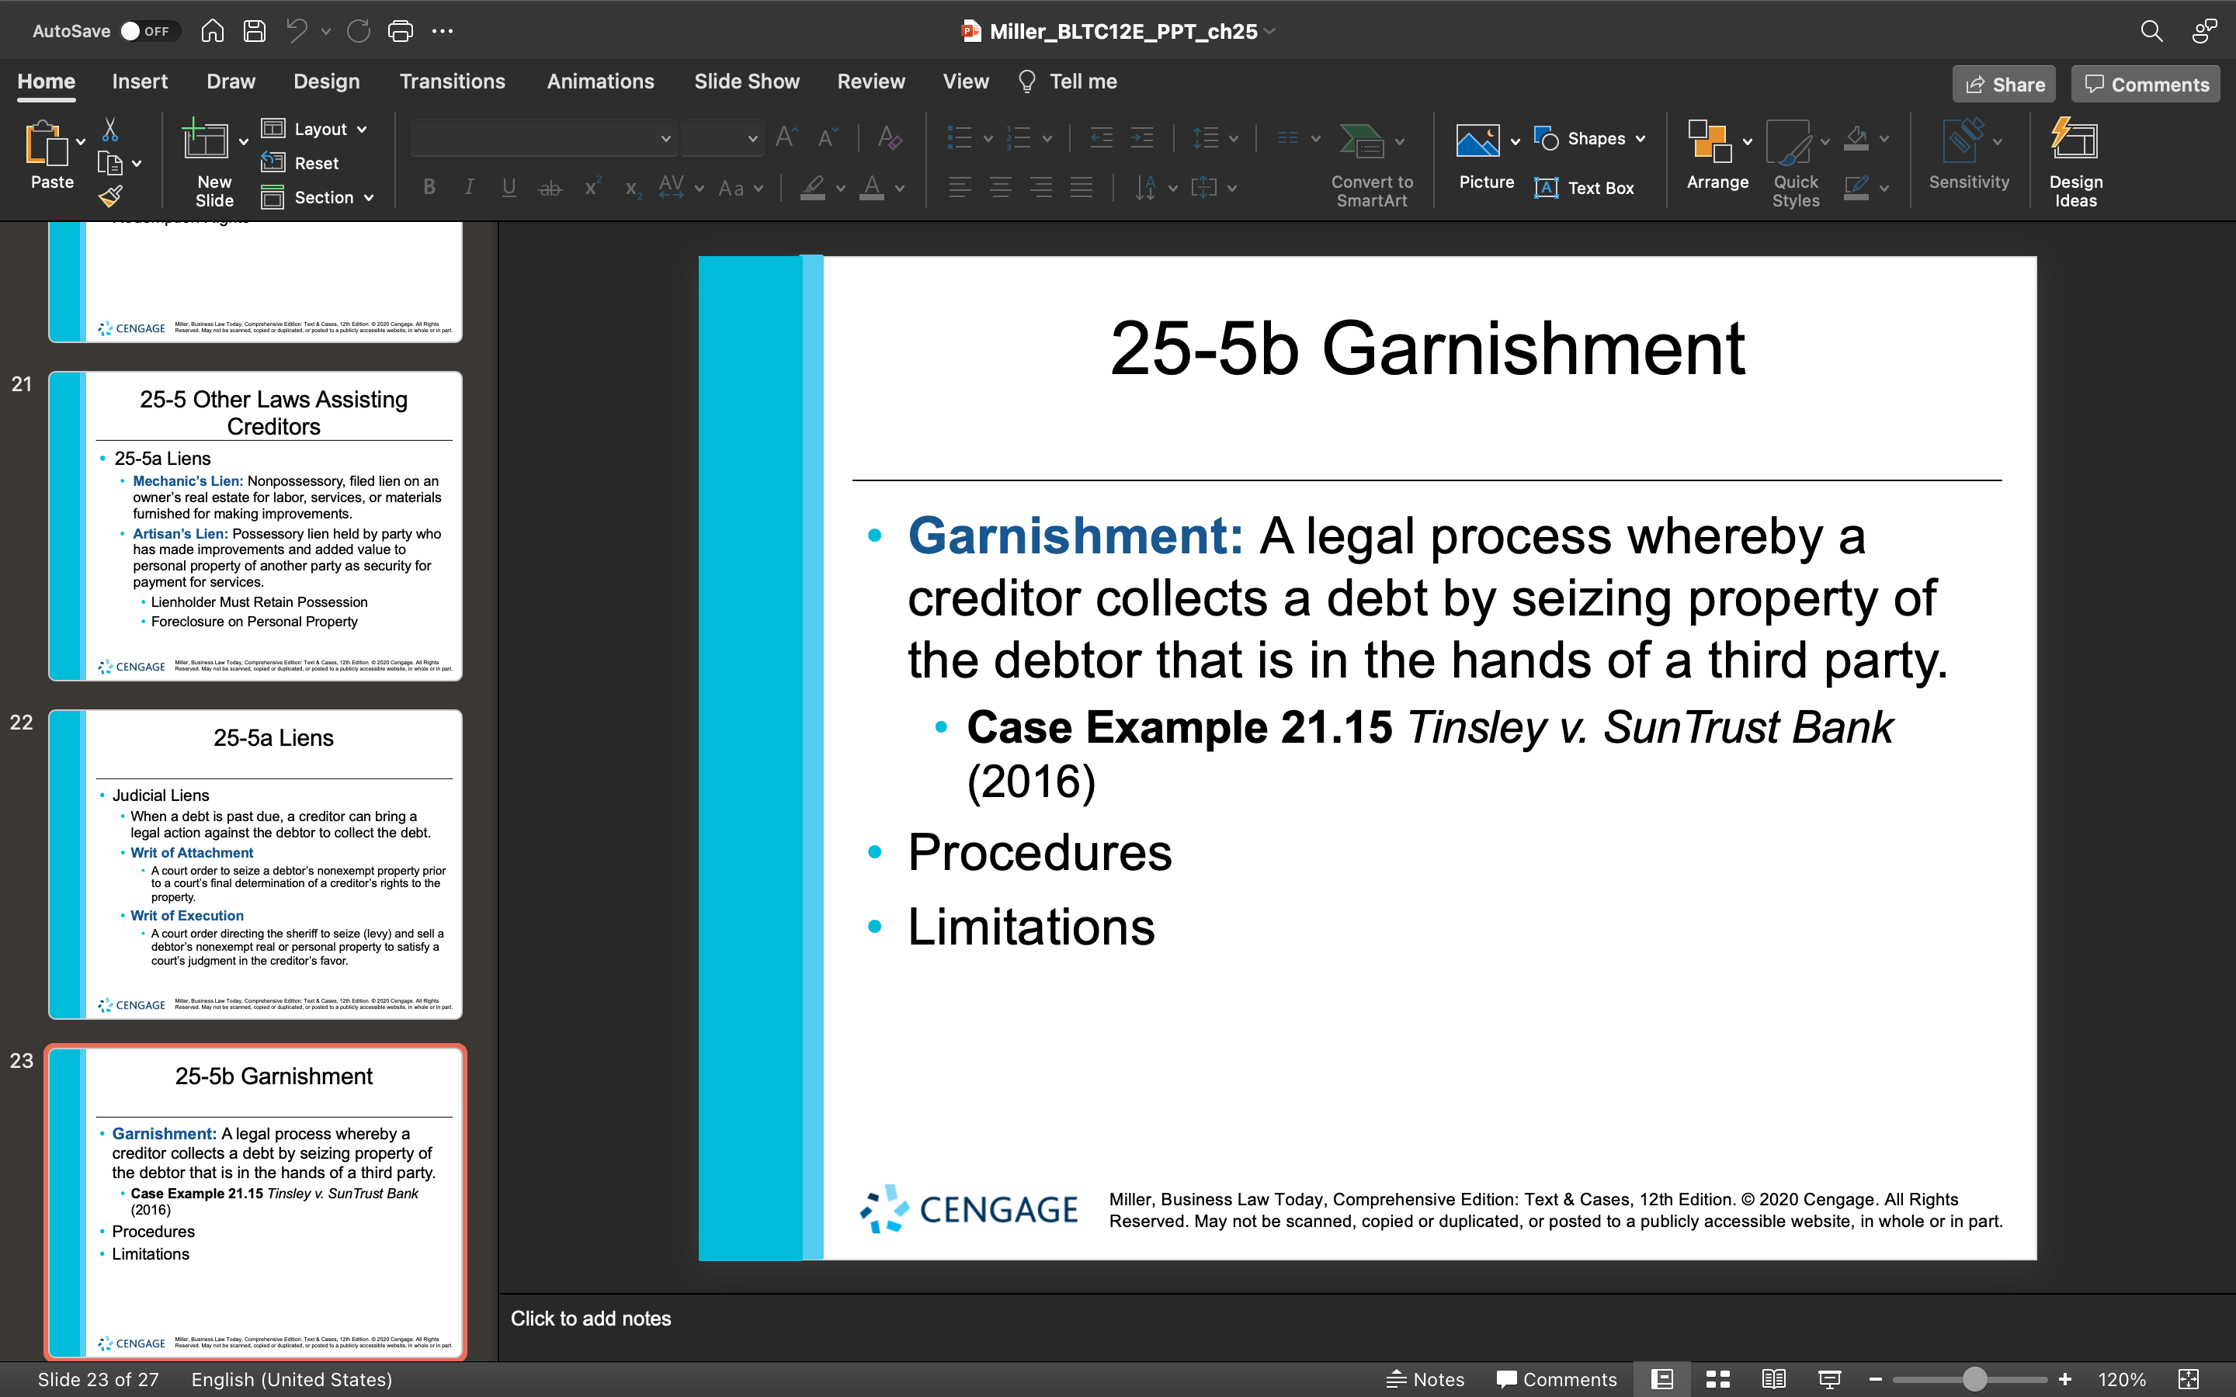Select slide 21 thumbnail Other Laws Assisting Creditors

click(255, 525)
